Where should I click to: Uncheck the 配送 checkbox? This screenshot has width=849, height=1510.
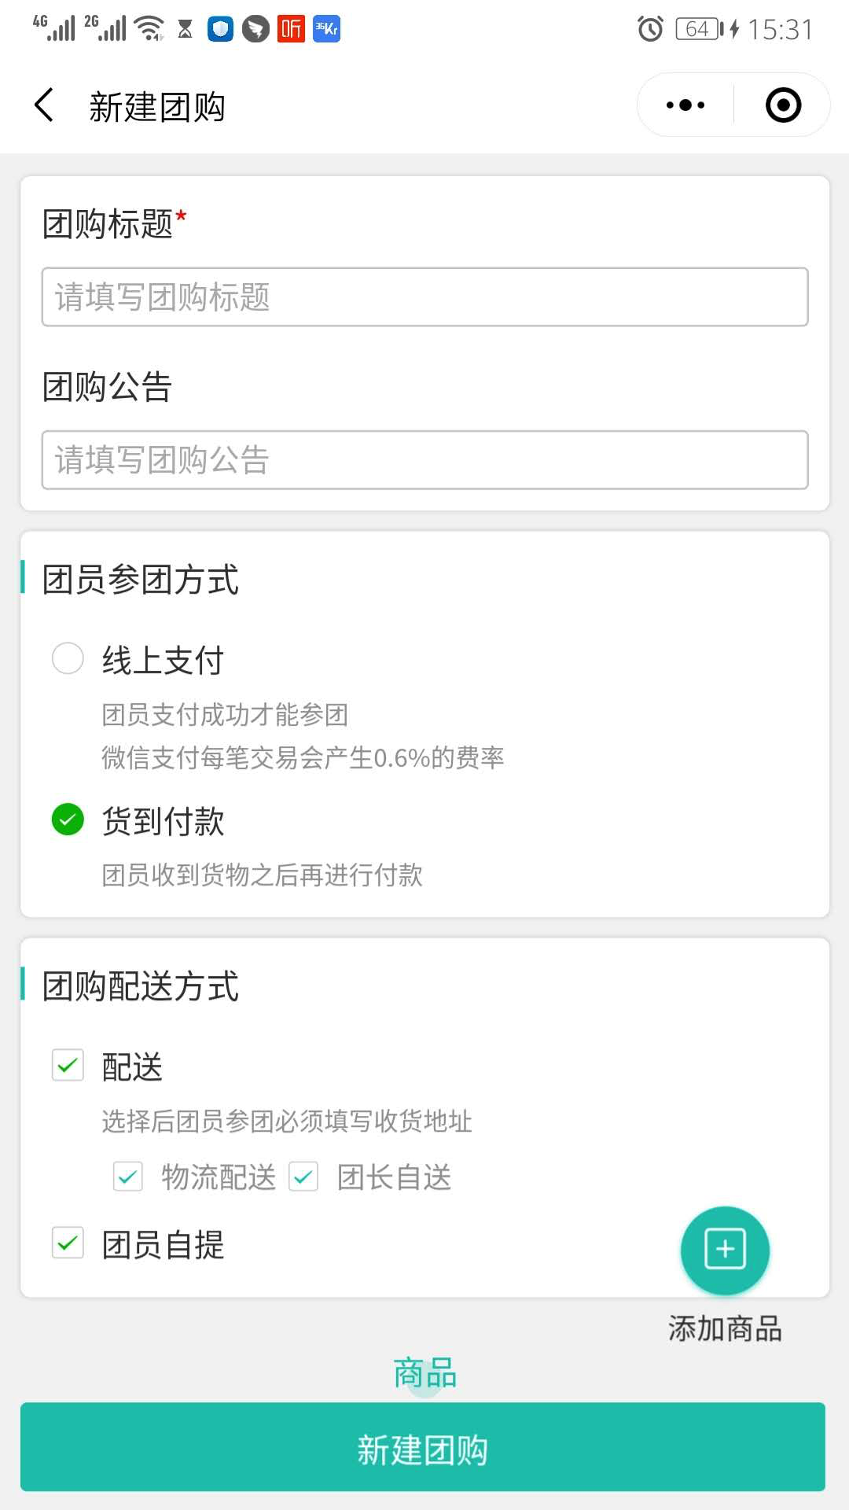pos(68,1066)
